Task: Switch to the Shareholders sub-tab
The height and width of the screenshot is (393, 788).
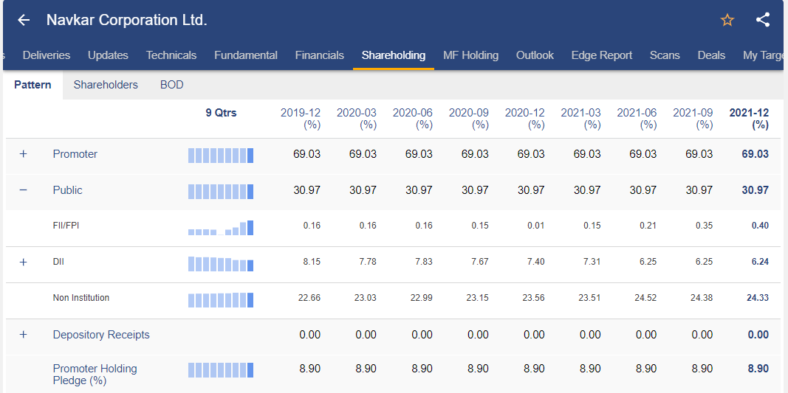Action: point(106,85)
